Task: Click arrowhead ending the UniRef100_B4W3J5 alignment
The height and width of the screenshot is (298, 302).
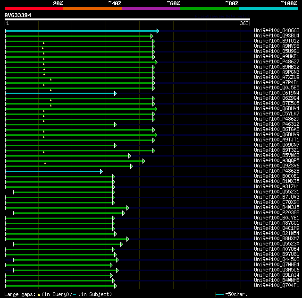Action: (x=128, y=208)
